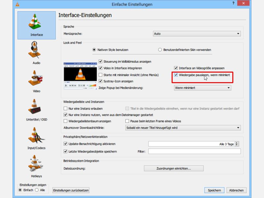Toggle Letzte Wiedergabeobjekte speichern
Screen dimensions: 264x198
(90, 151)
